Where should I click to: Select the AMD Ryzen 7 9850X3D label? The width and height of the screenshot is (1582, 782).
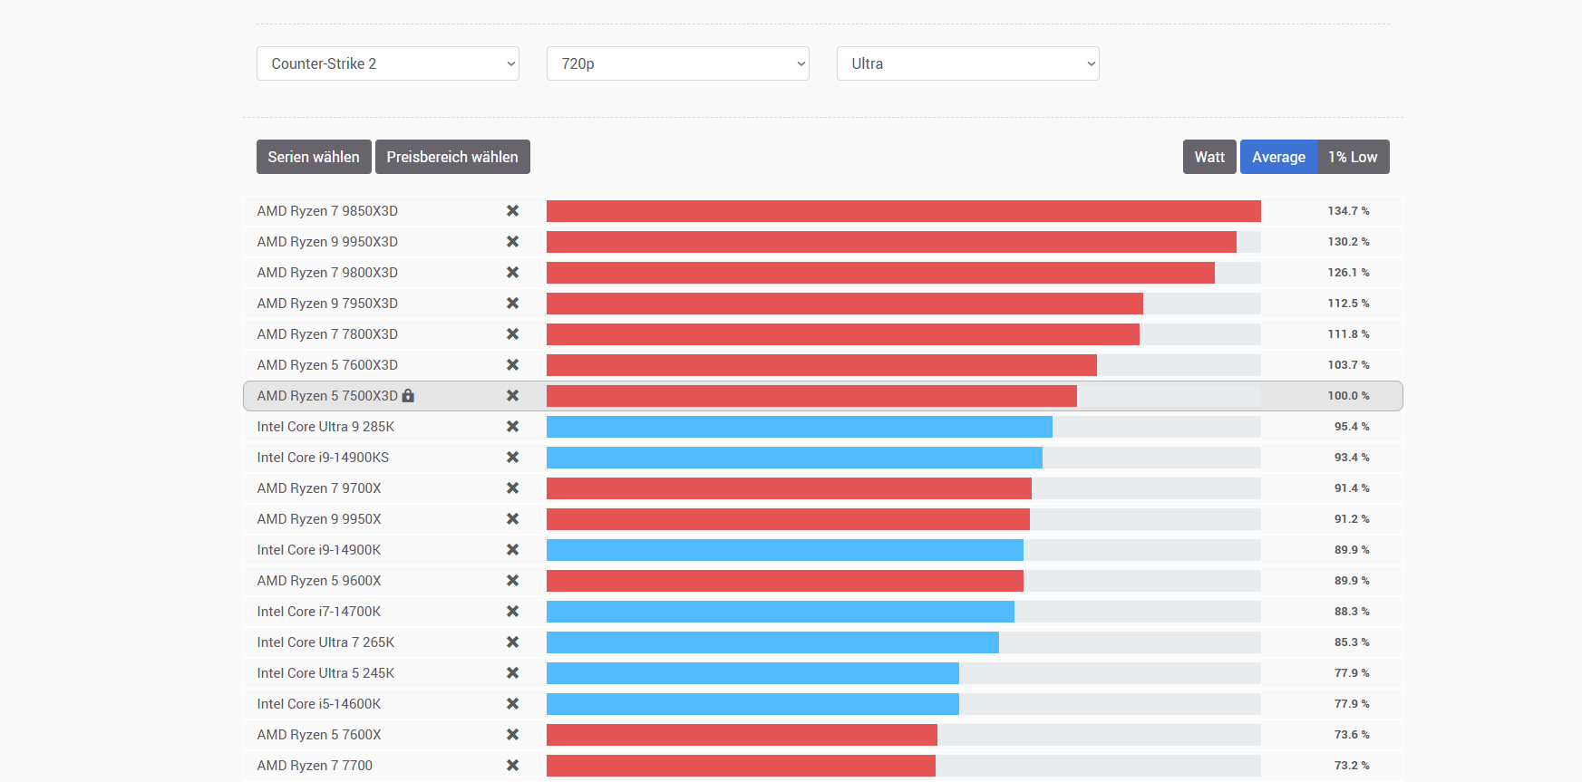click(x=327, y=211)
